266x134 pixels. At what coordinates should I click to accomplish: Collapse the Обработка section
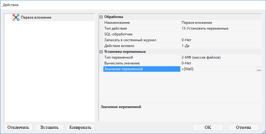[101, 17]
